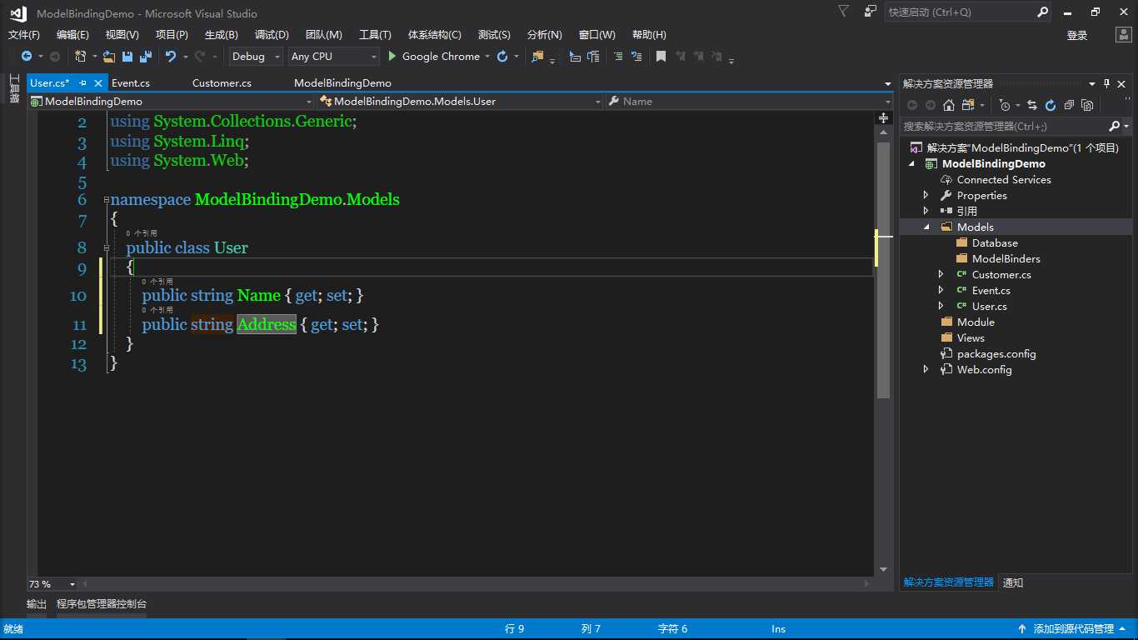Image resolution: width=1138 pixels, height=640 pixels.
Task: Click the find in files icon
Action: pos(538,57)
